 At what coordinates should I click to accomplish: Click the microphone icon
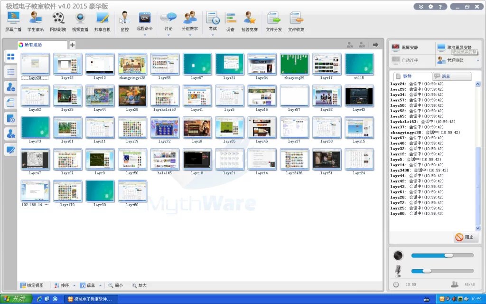398,271
